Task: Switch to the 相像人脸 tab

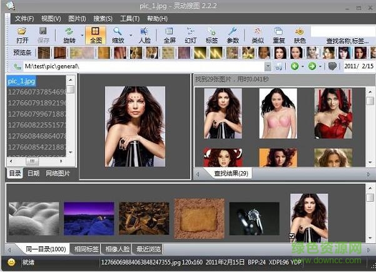Action: pyautogui.click(x=118, y=249)
